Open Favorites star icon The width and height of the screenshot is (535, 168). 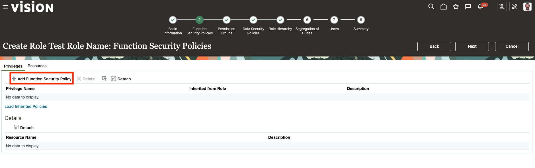pyautogui.click(x=456, y=7)
